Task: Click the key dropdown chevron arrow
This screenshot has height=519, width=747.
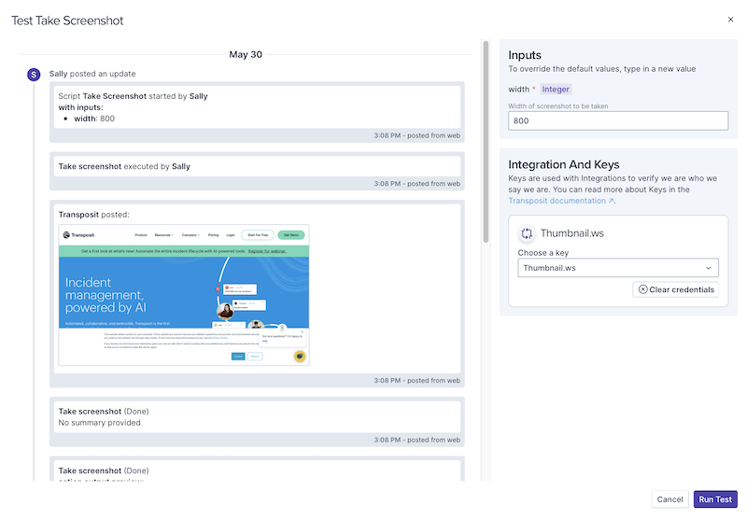Action: click(709, 268)
